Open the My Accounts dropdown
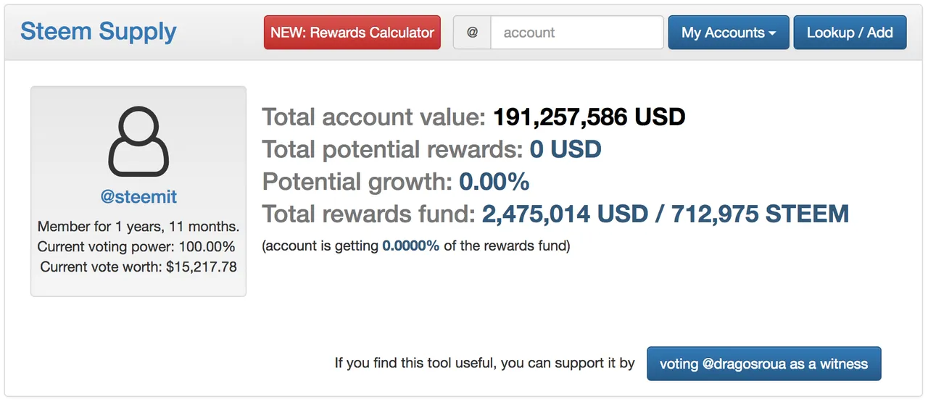This screenshot has height=402, width=928. click(x=728, y=33)
